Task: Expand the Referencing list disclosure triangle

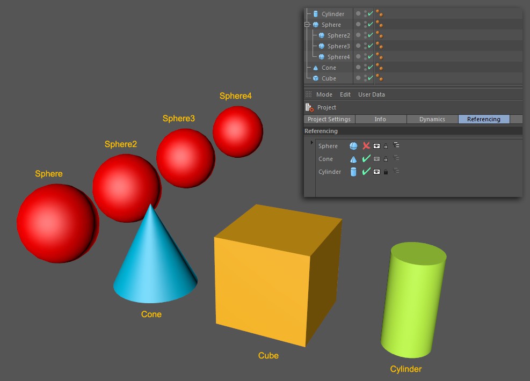Action: click(x=311, y=143)
